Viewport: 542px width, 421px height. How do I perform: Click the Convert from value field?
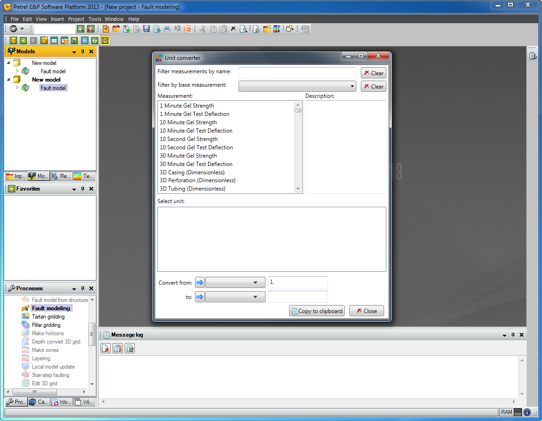297,282
